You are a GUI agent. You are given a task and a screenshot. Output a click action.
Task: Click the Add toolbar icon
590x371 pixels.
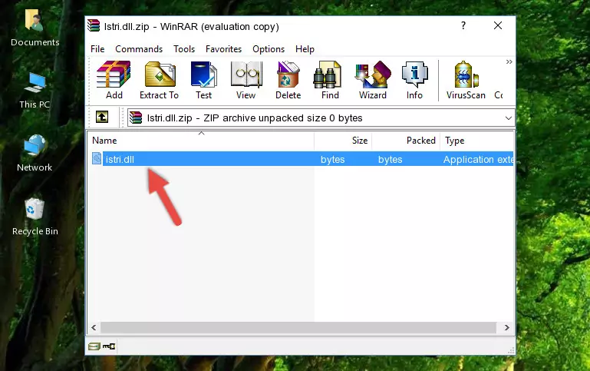click(x=114, y=80)
